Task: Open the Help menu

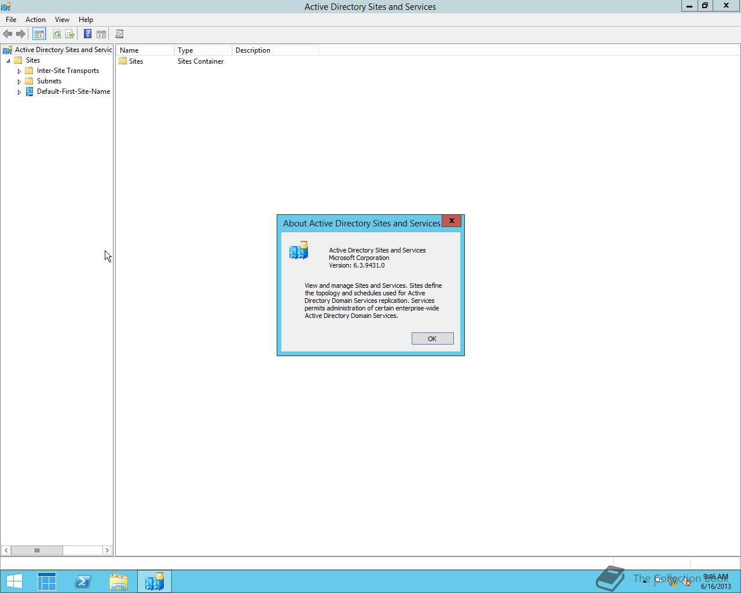Action: 86,20
